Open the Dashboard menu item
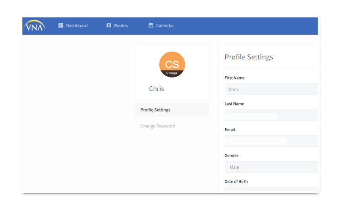The height and width of the screenshot is (210, 342). point(77,26)
